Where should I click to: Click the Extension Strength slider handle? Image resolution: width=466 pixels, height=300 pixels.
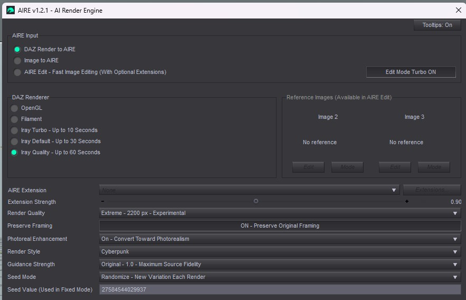click(255, 201)
